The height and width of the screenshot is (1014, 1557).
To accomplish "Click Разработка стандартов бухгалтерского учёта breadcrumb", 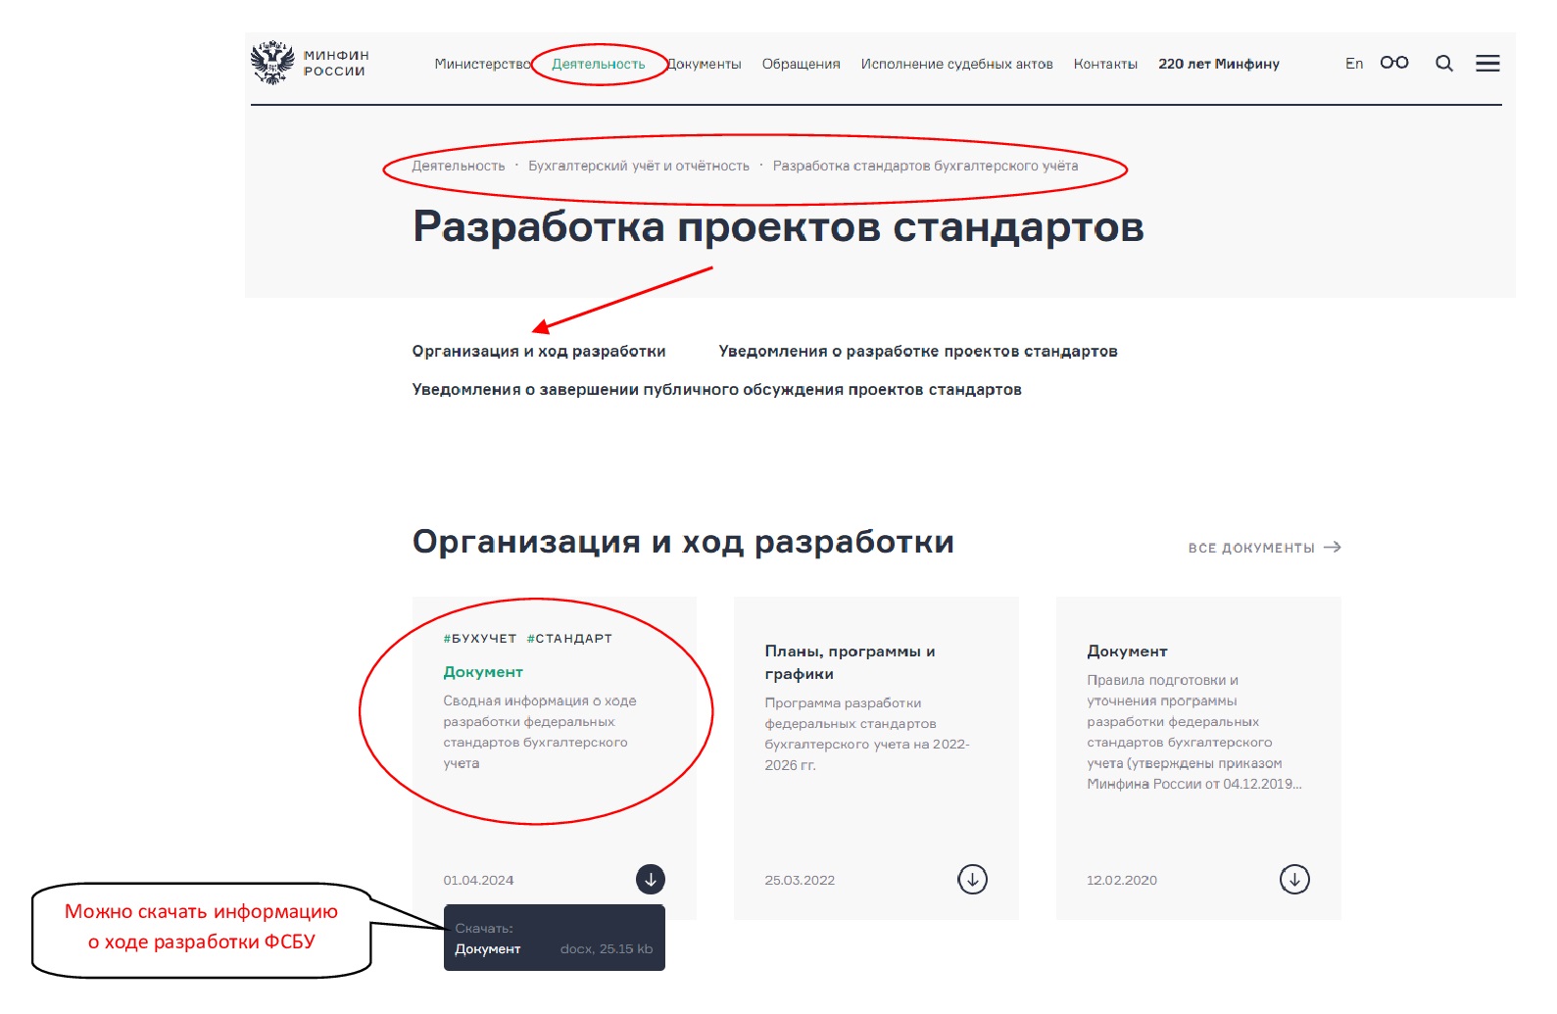I will pos(925,167).
